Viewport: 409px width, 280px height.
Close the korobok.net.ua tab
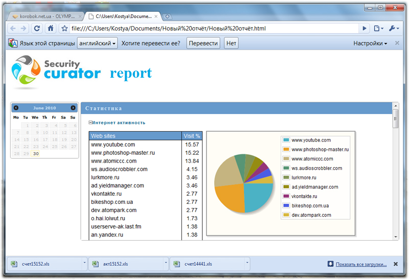pyautogui.click(x=80, y=16)
